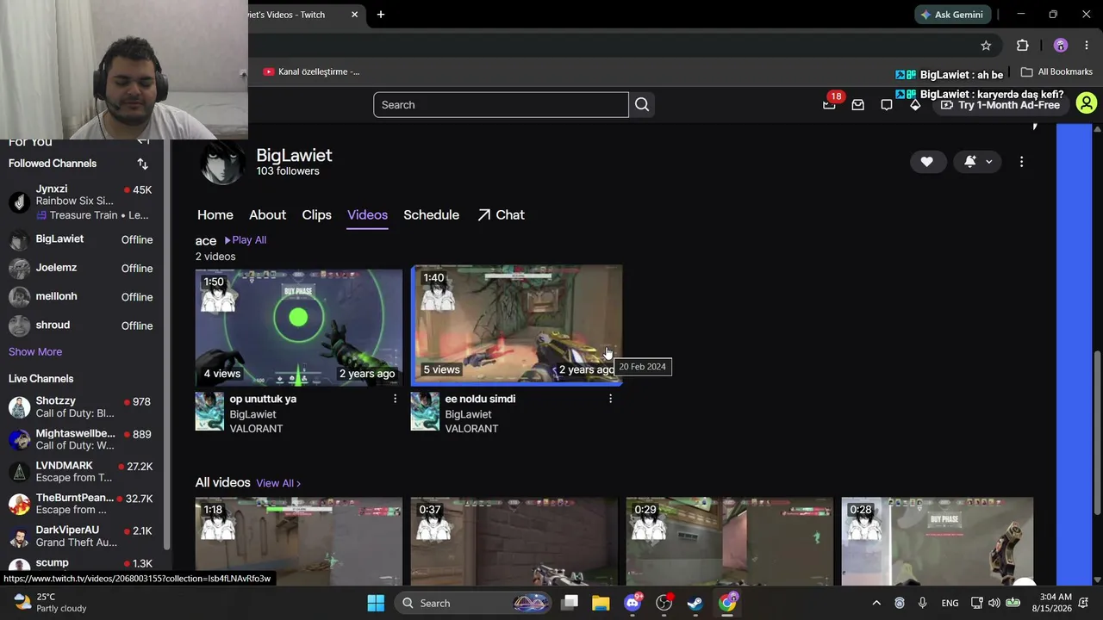
Task: Open the Chrome three-dot menu
Action: (x=1087, y=46)
